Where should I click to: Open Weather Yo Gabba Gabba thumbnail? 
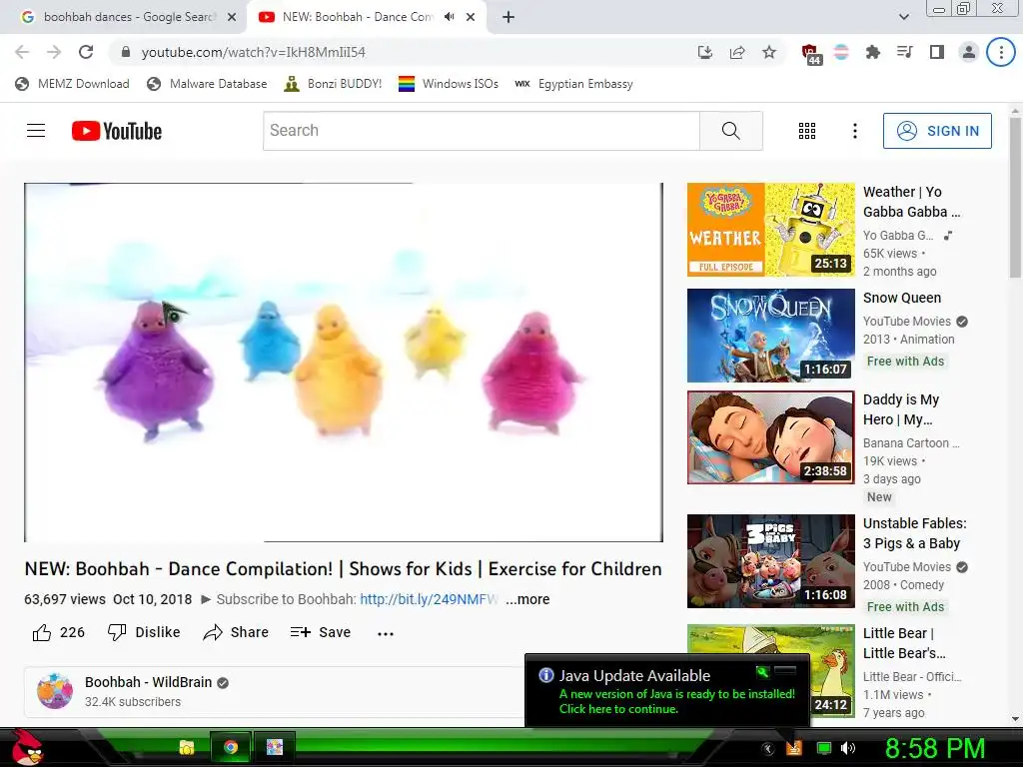(x=771, y=230)
